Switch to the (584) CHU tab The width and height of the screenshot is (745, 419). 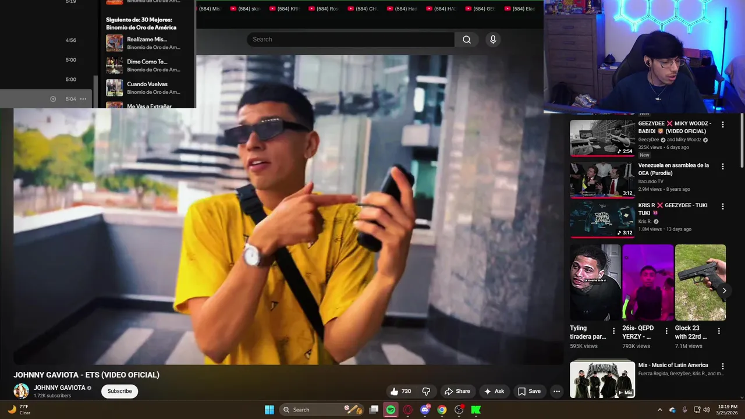pos(363,9)
